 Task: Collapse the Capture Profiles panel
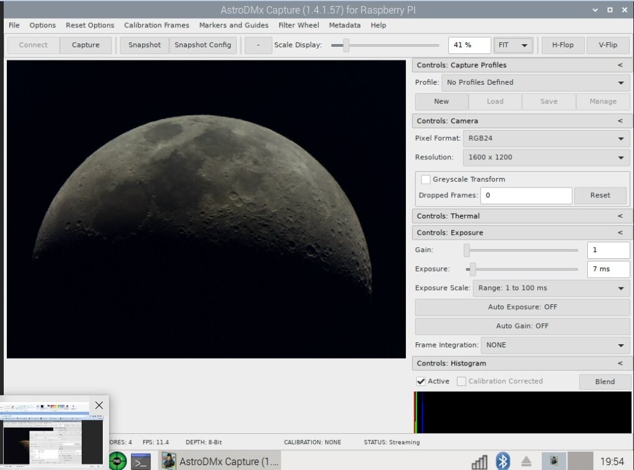click(620, 65)
